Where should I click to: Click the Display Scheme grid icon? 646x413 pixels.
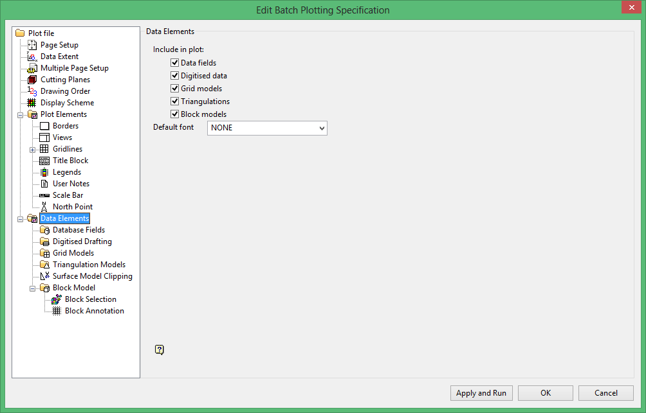[32, 102]
